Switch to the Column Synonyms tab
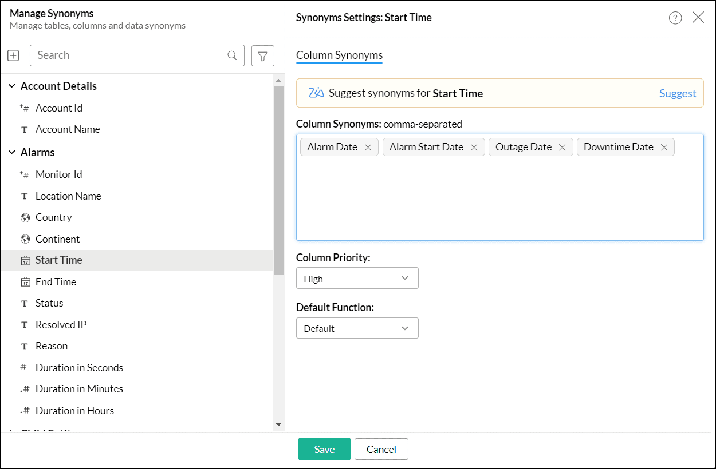Viewport: 716px width, 469px height. 339,55
